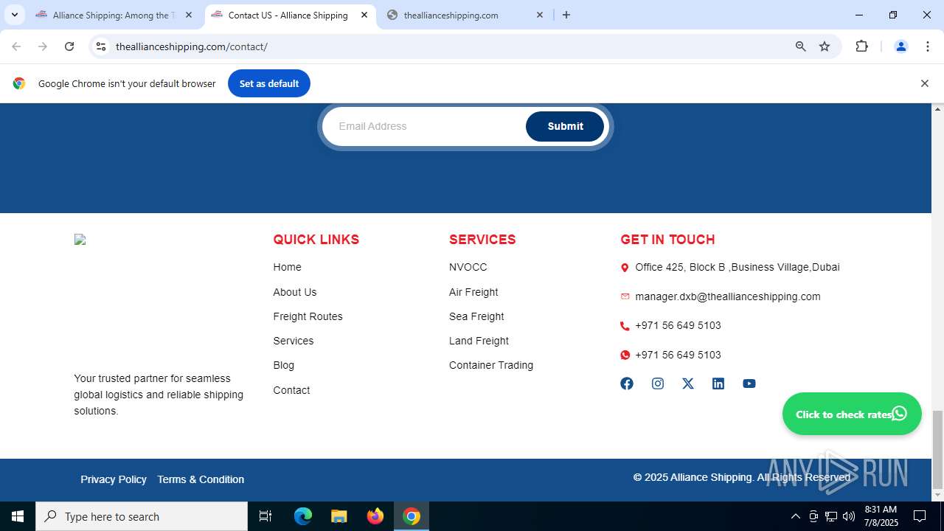Open the network icon in system tray
944x531 pixels.
click(x=831, y=516)
